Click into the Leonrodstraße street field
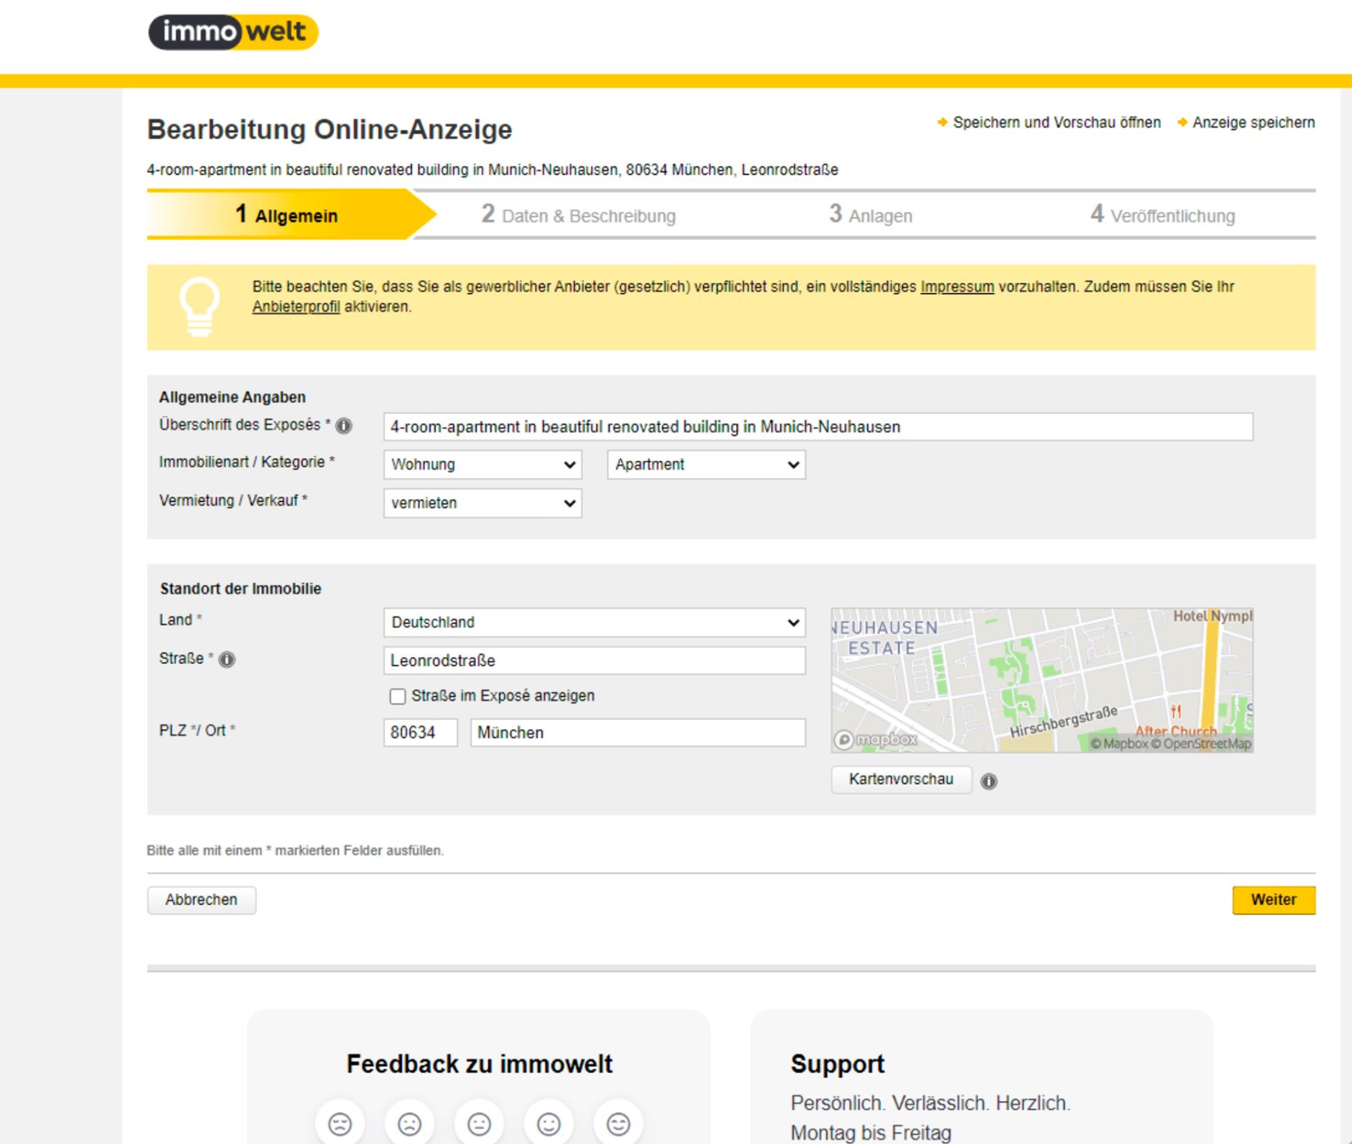 click(594, 660)
